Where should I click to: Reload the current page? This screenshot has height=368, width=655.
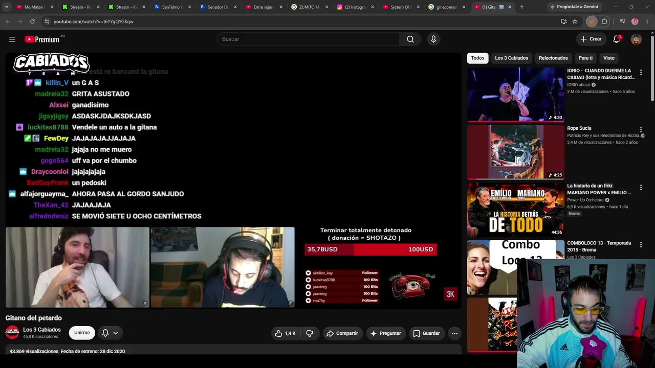pos(32,21)
